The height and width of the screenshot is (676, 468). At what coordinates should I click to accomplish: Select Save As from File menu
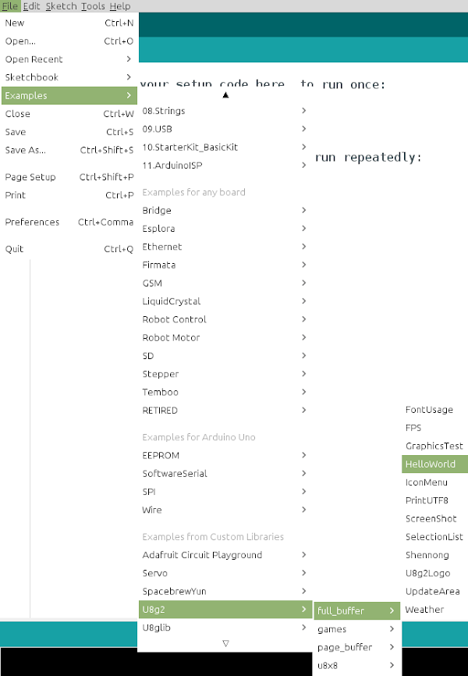coord(69,150)
